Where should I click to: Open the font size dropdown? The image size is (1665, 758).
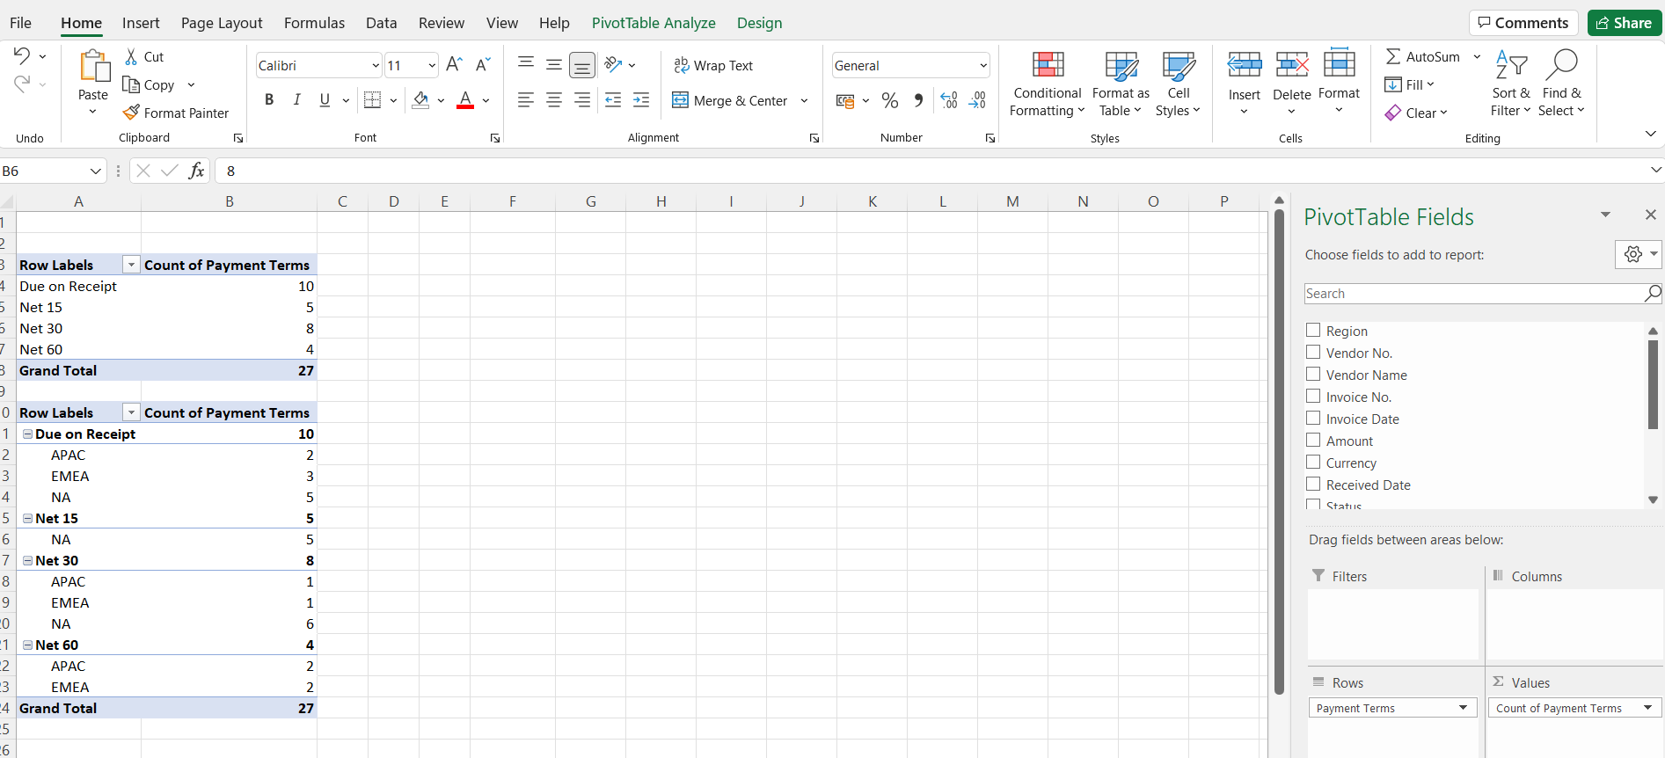(432, 65)
